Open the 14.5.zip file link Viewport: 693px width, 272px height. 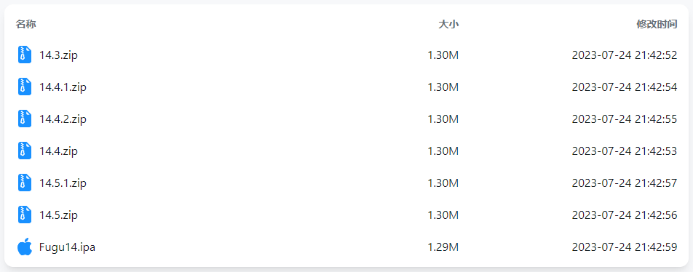click(x=58, y=215)
